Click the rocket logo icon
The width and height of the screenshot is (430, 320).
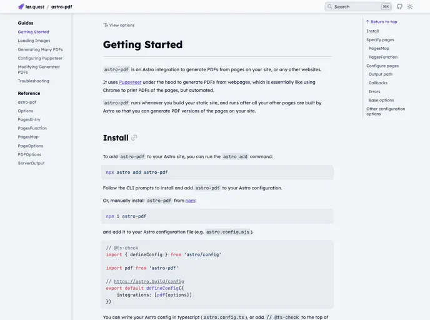(21, 7)
